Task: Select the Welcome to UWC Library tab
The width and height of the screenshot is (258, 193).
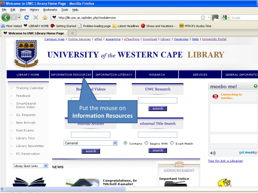Action: [x=34, y=33]
